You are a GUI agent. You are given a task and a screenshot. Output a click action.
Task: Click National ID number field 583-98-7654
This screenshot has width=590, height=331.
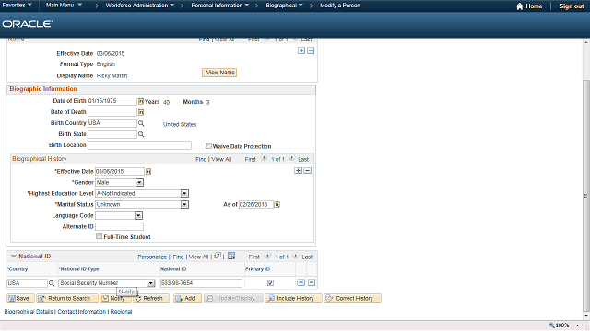tap(201, 283)
